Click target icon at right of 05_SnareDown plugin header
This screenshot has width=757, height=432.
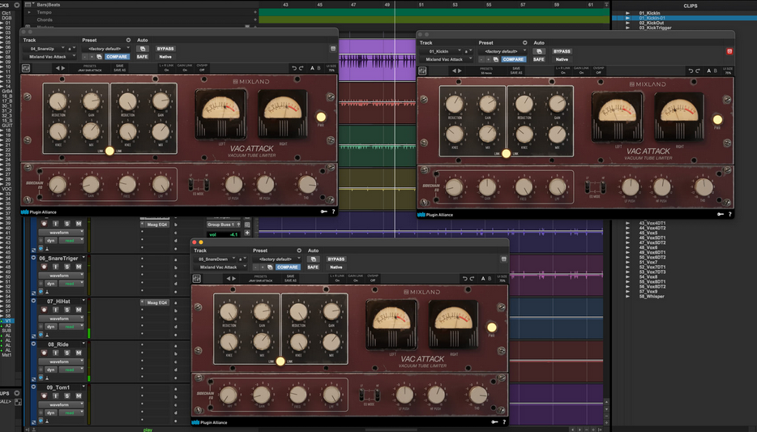[x=503, y=259]
